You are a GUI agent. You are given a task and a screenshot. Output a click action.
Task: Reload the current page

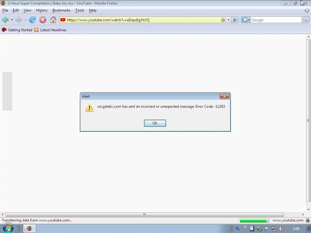(x=32, y=20)
